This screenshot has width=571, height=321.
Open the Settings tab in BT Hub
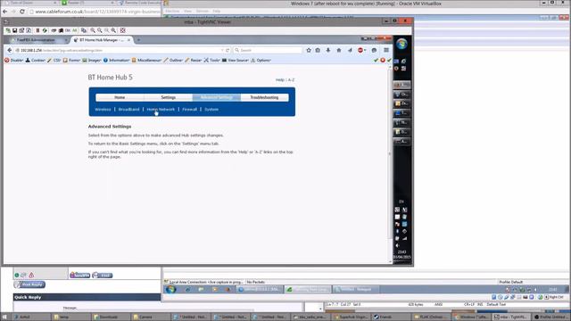click(169, 97)
